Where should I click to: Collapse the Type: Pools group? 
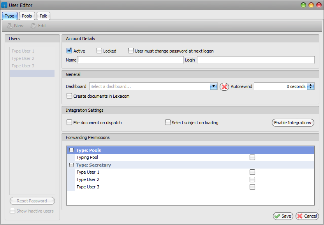[x=72, y=150]
